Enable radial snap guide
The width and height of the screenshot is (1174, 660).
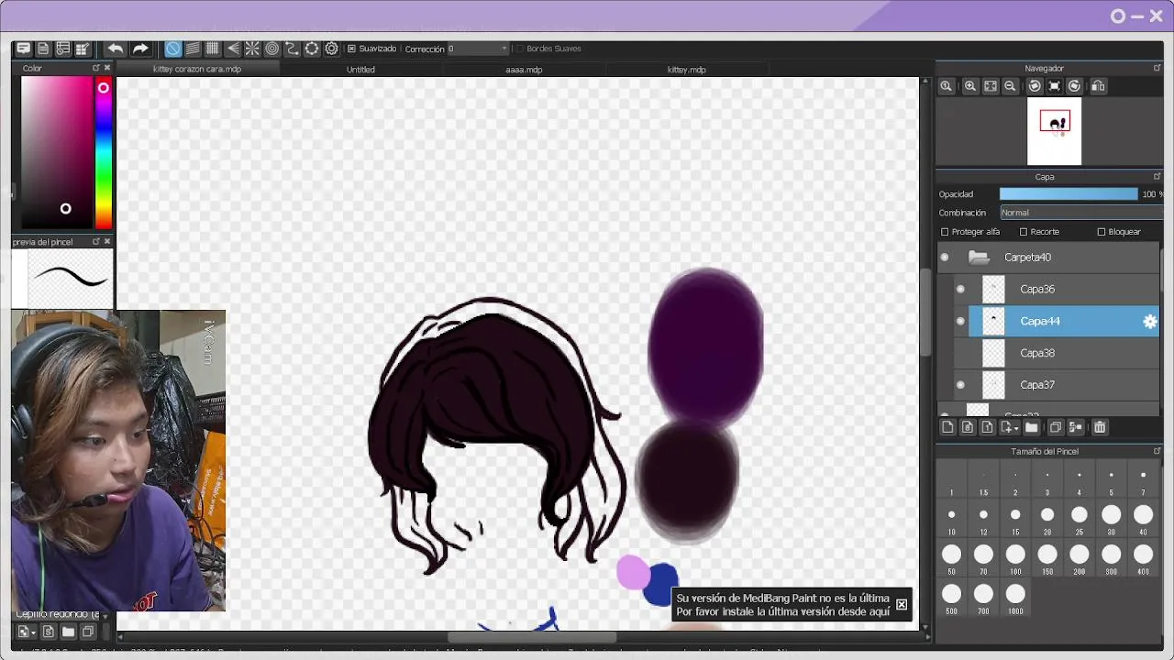[x=252, y=49]
